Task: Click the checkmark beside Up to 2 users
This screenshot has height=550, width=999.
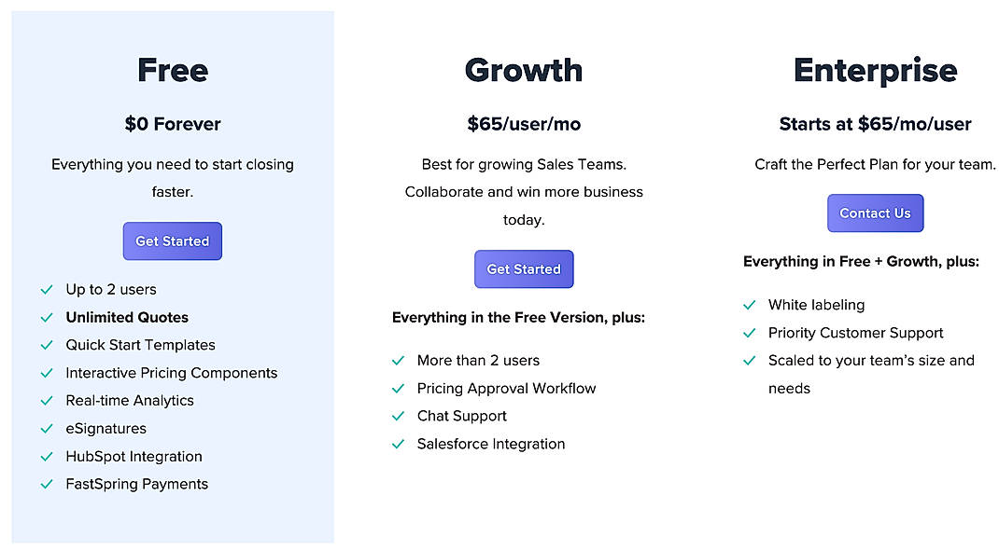Action: (x=47, y=290)
